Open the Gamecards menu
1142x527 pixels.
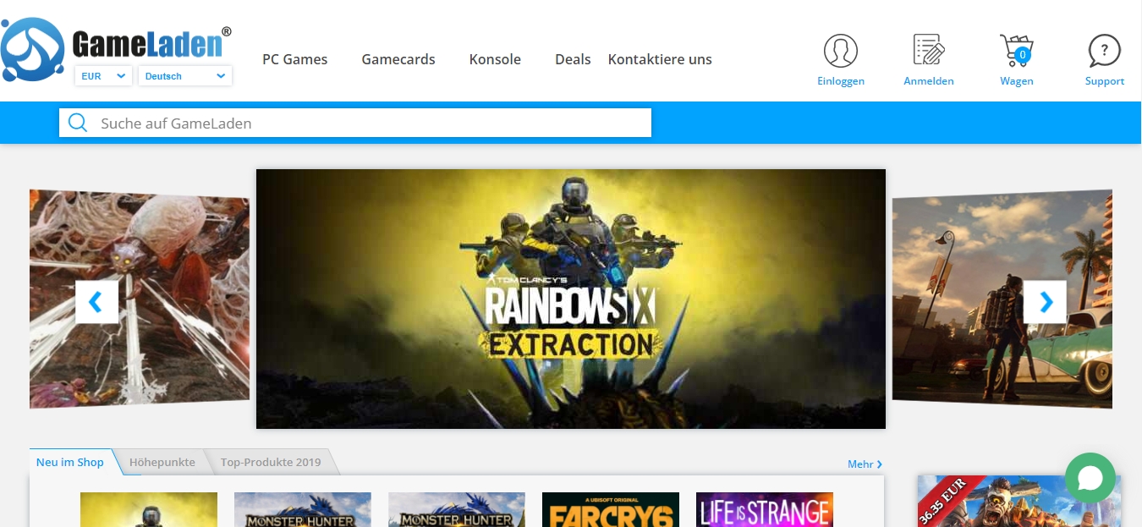coord(398,59)
